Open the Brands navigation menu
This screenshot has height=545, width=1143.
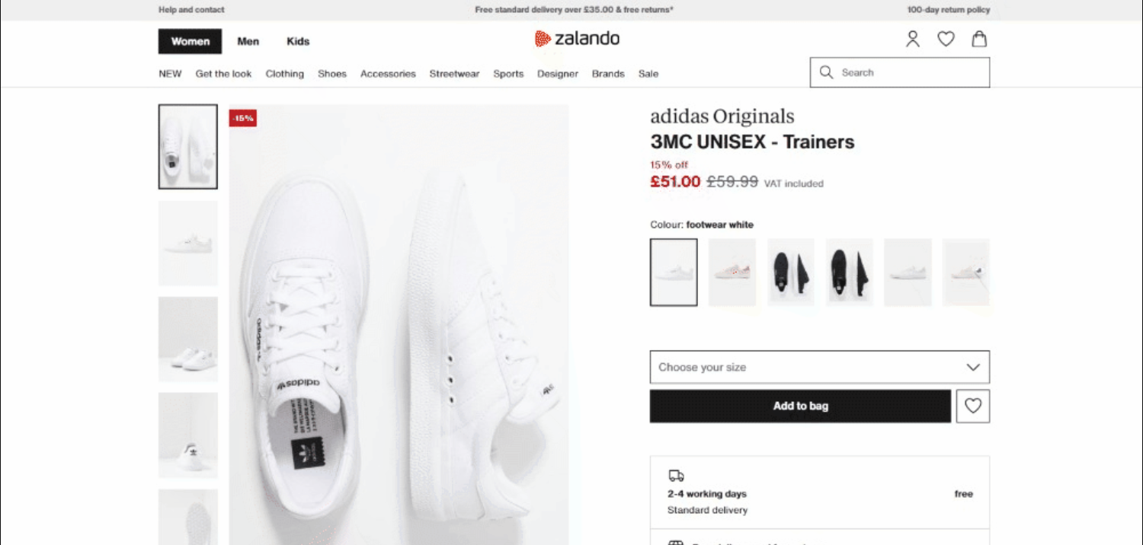point(607,74)
